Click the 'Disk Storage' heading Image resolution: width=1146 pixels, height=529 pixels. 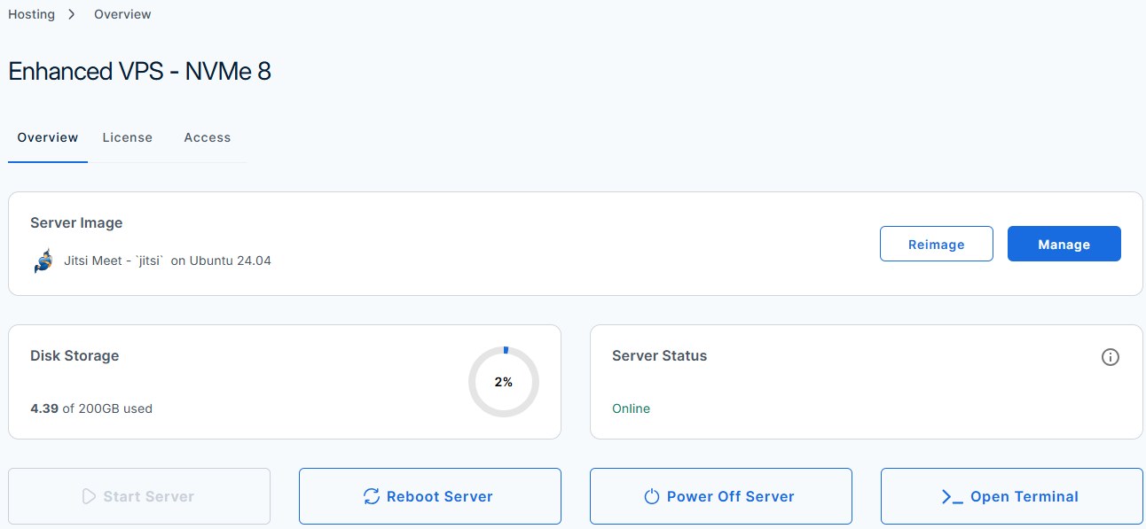(x=75, y=355)
